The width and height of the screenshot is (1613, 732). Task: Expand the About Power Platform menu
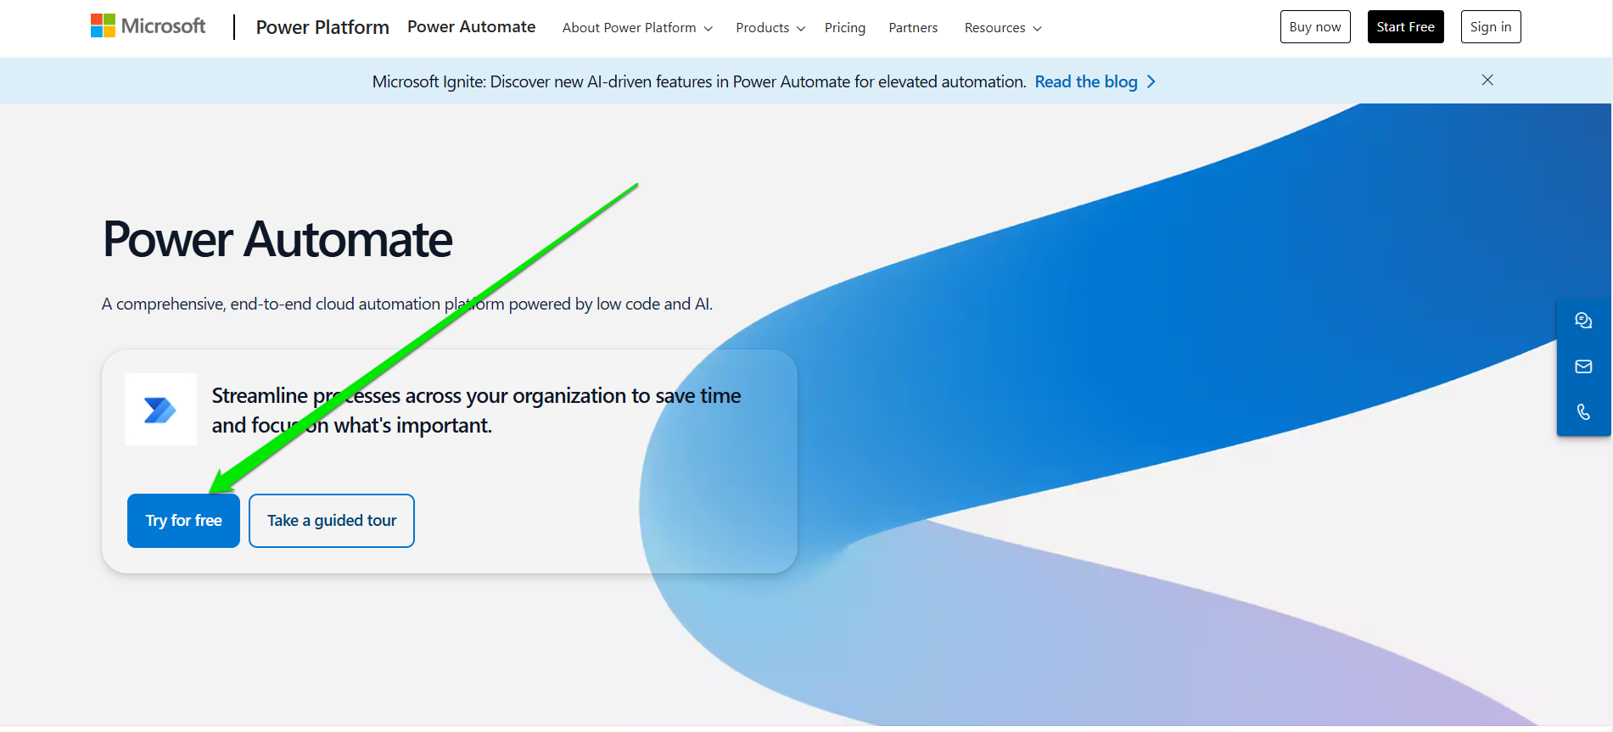coord(637,28)
